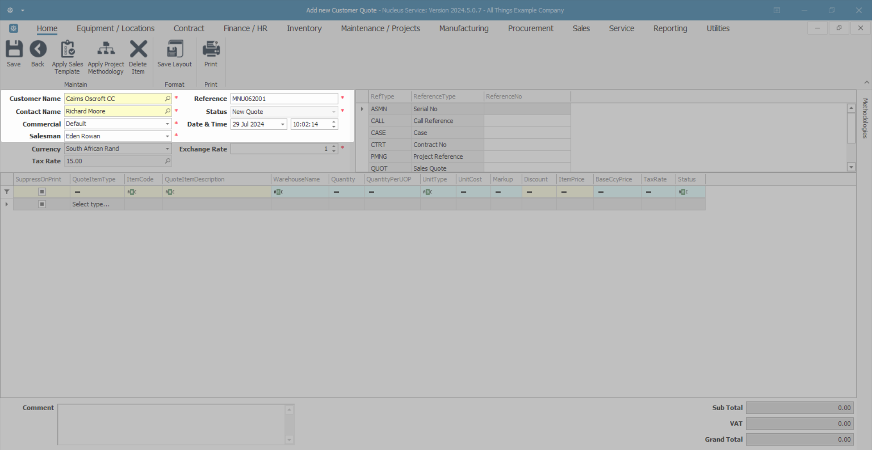Select the Project Reference row

(x=470, y=157)
